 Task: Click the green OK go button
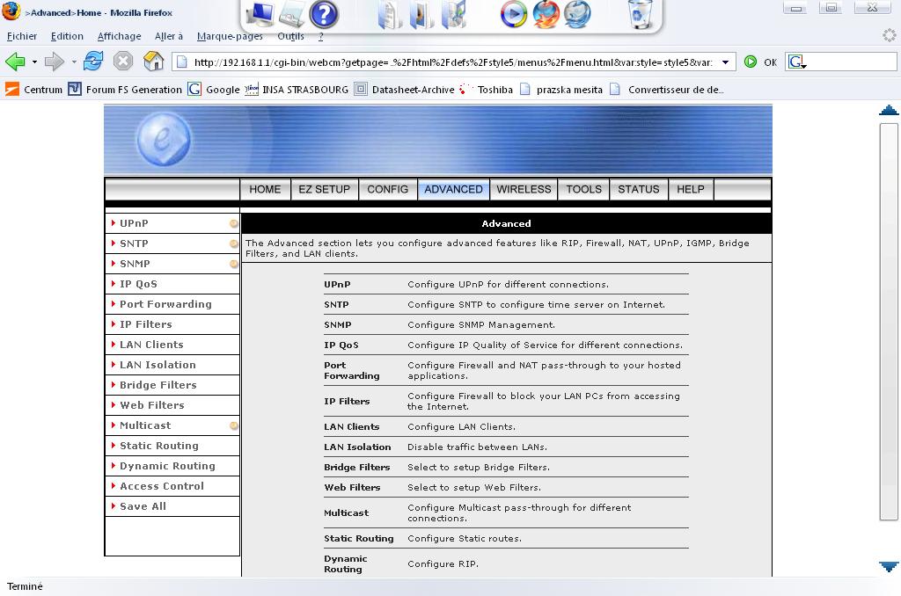coord(751,62)
